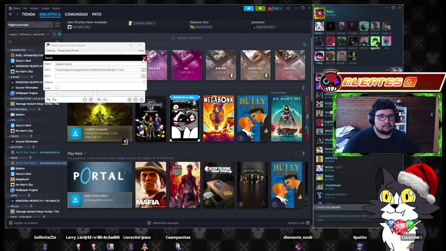Open Steam notifications bell
446x251 pixels.
(x=260, y=8)
